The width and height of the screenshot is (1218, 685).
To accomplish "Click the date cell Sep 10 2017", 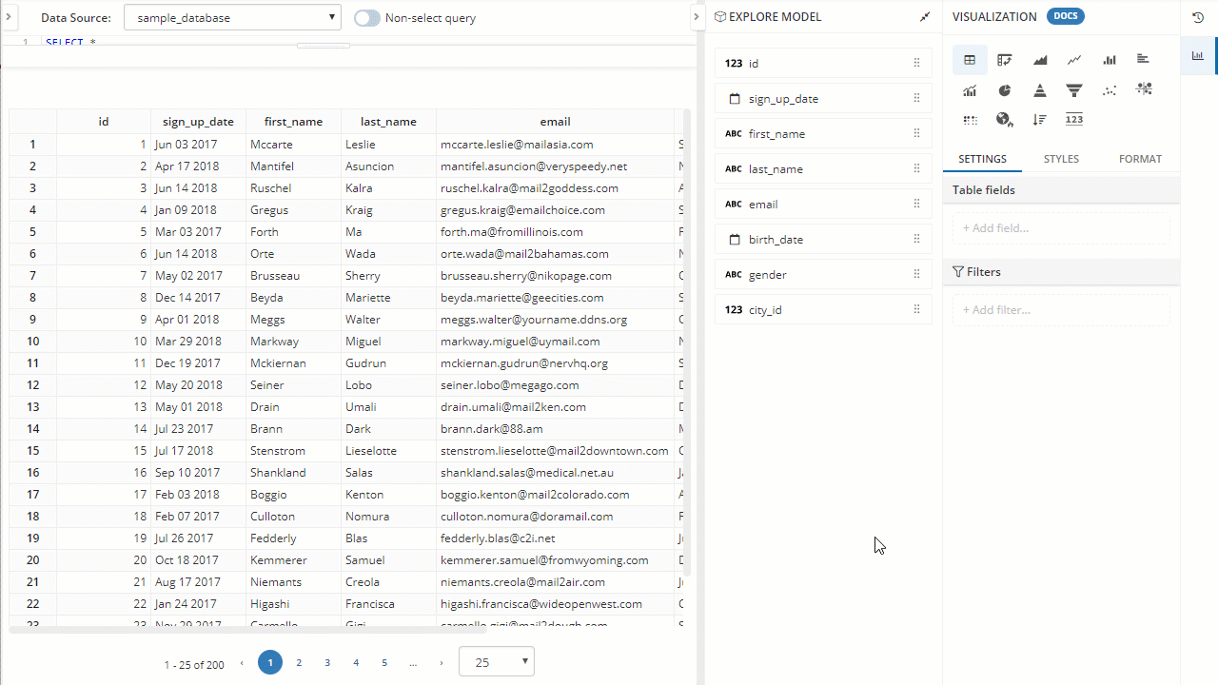I will [198, 473].
